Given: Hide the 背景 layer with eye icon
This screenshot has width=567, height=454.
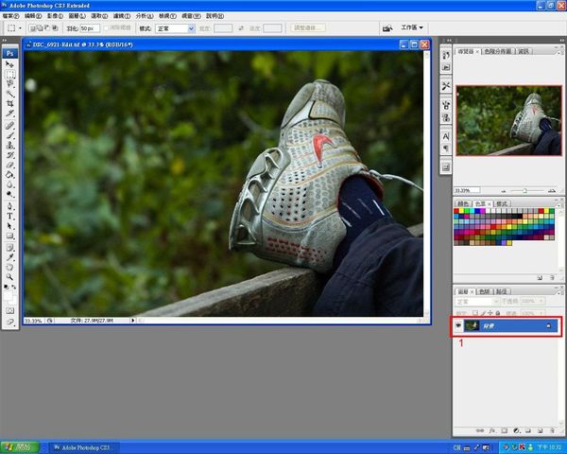Looking at the screenshot, I should tap(458, 325).
